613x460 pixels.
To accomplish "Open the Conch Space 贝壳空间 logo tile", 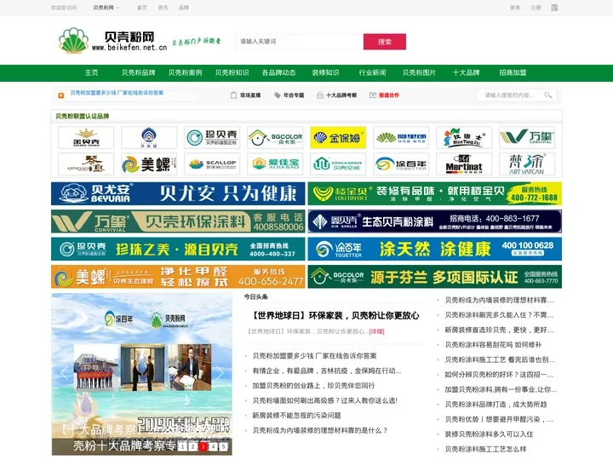I will 338,164.
